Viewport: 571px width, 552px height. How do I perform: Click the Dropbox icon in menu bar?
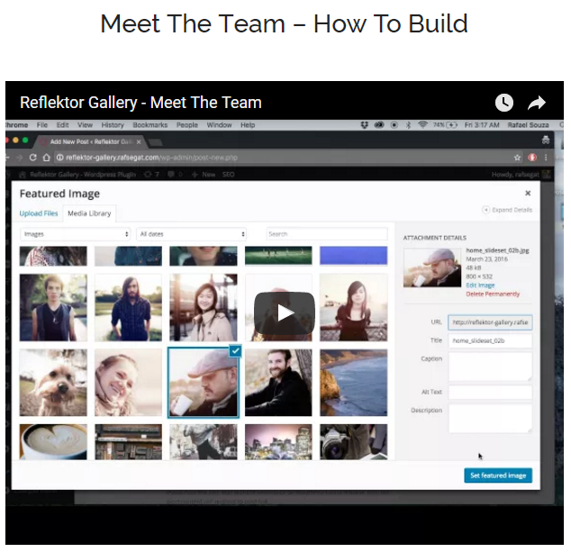pos(364,125)
